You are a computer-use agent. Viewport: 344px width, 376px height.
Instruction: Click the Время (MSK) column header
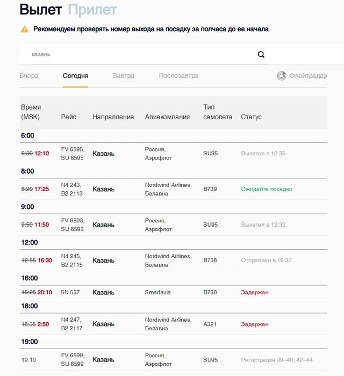coord(31,112)
